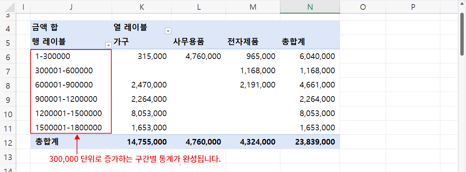The width and height of the screenshot is (466, 172).
Task: Select column header J
Action: 71,6
